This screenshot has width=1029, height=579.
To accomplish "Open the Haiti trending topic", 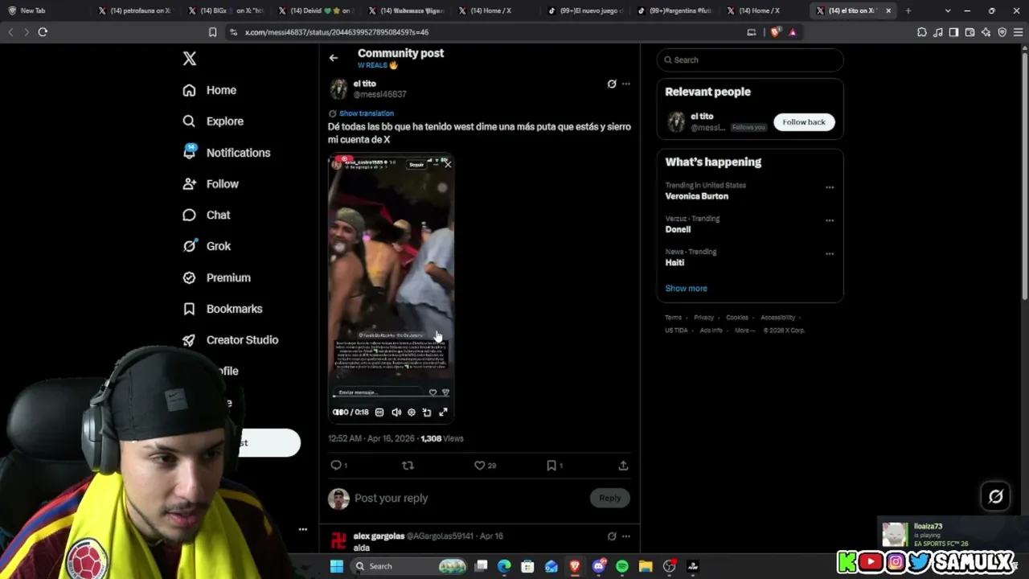I will coord(674,263).
